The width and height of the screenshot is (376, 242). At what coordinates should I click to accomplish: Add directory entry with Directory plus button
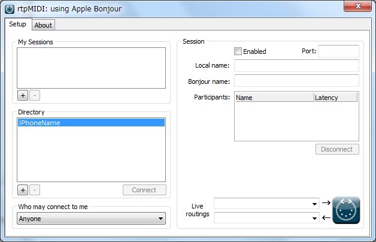tap(23, 190)
